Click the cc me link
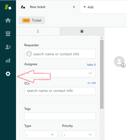 coord(92,83)
